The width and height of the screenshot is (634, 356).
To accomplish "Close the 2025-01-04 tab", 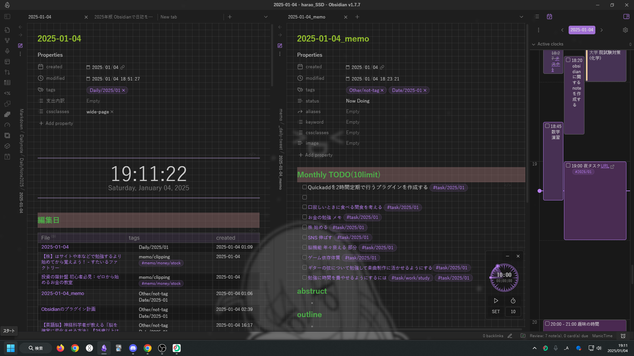I will tap(86, 17).
